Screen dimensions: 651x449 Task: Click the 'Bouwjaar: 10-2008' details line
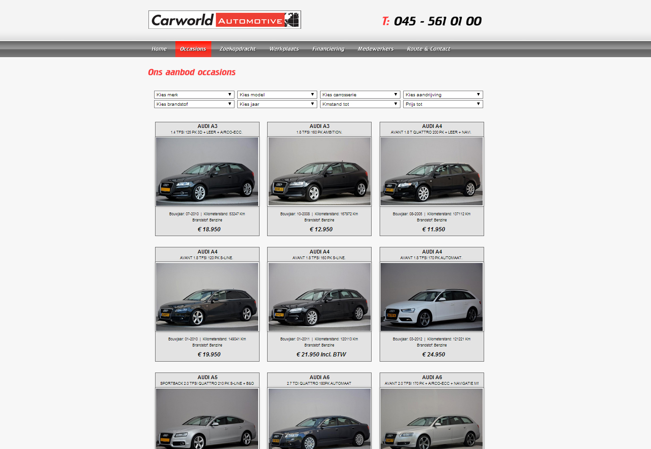pyautogui.click(x=319, y=214)
